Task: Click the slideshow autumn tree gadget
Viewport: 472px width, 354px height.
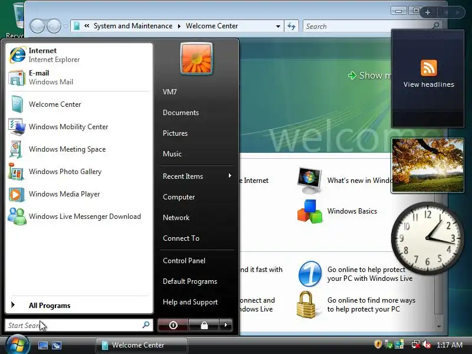Action: pos(427,165)
